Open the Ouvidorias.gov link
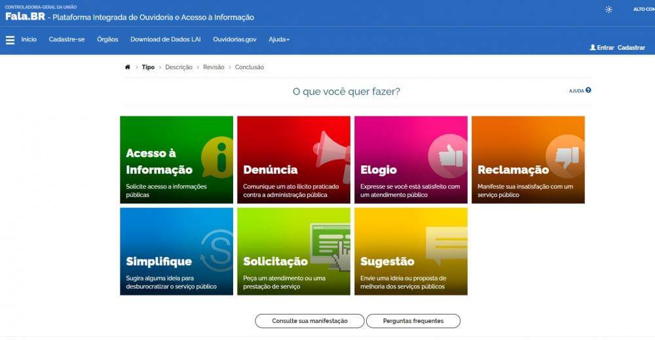The height and width of the screenshot is (340, 655). [x=234, y=40]
